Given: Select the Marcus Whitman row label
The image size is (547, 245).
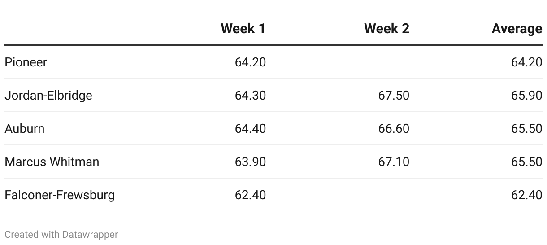Looking at the screenshot, I should (x=52, y=162).
